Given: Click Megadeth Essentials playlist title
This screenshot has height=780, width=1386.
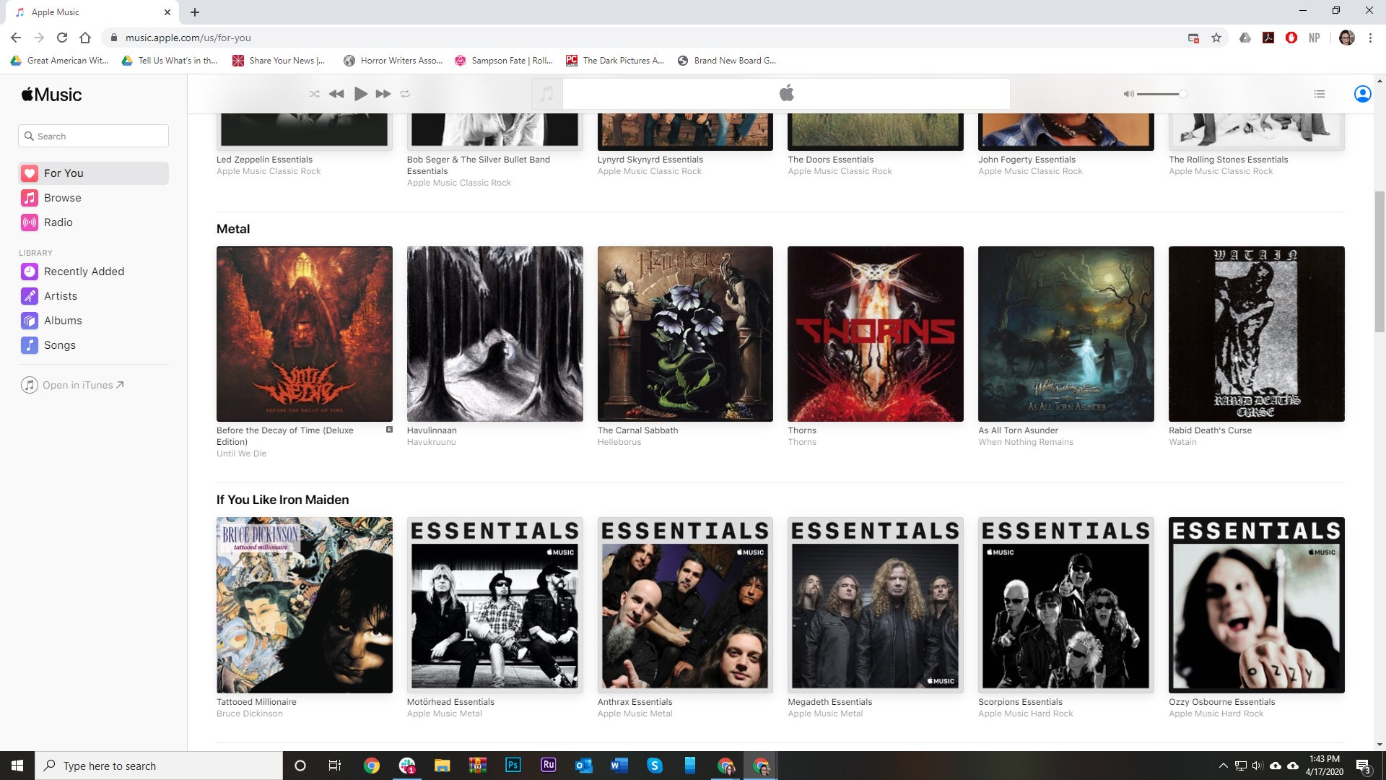Looking at the screenshot, I should point(829,702).
